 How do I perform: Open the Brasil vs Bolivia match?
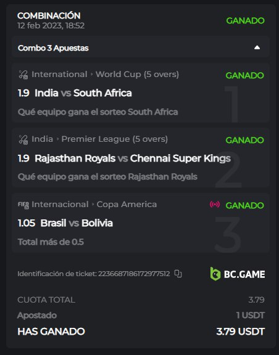pos(77,223)
